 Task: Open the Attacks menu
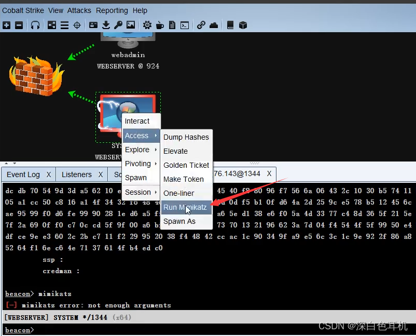[79, 10]
